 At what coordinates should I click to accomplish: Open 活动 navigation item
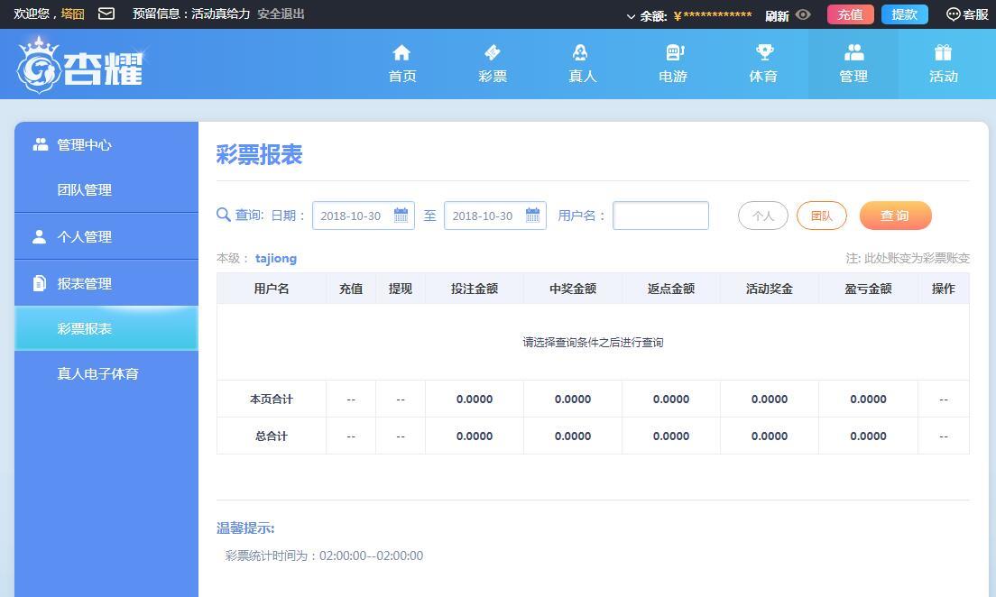pos(944,63)
